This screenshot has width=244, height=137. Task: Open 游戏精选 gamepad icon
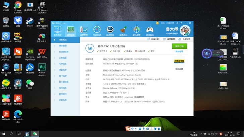click(150, 31)
